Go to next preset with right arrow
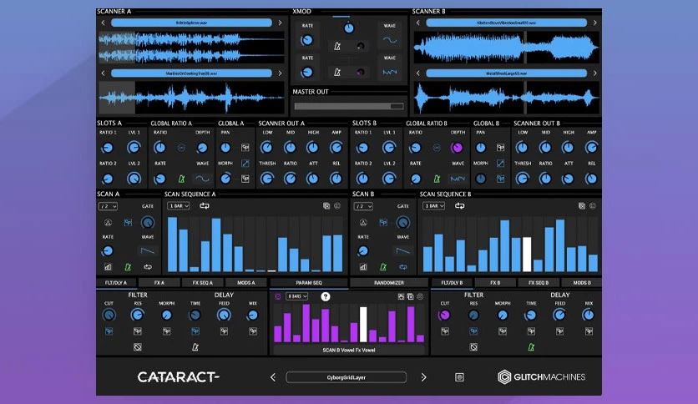Viewport: 698px width, 404px height. (x=423, y=377)
